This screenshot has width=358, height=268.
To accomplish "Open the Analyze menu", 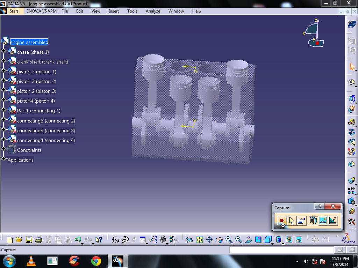I will pyautogui.click(x=153, y=11).
